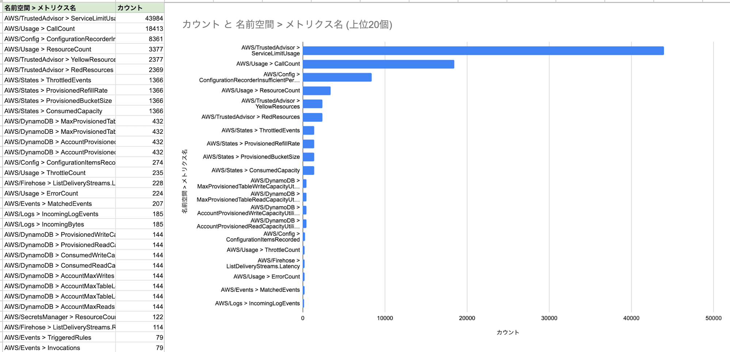Image resolution: width=730 pixels, height=352 pixels.
Task: Click chart label AWS/Usage > ThrottleCount
Action: point(263,250)
